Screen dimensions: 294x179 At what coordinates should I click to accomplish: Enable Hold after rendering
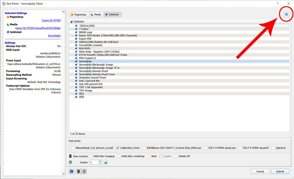(119, 156)
